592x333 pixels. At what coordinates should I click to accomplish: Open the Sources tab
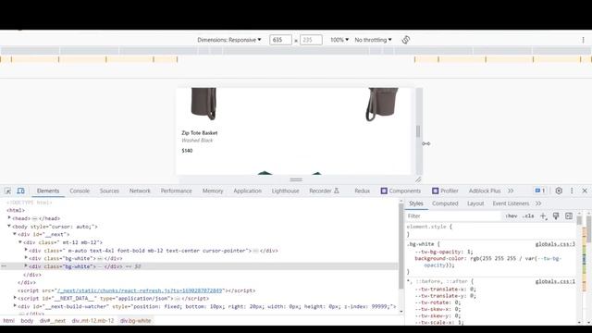point(109,191)
